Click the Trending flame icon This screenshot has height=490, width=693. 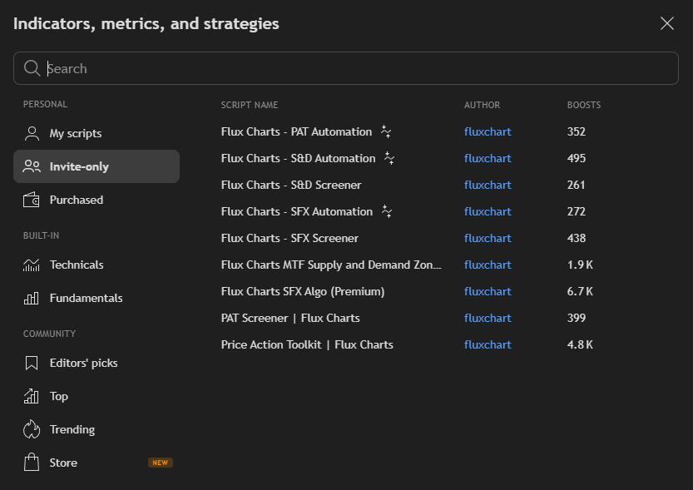[x=32, y=429]
